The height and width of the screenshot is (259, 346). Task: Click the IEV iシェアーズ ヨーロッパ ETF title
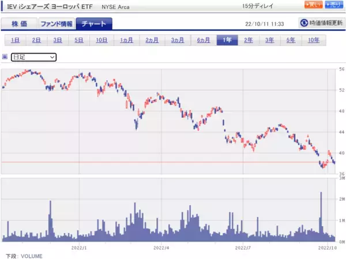coord(50,6)
